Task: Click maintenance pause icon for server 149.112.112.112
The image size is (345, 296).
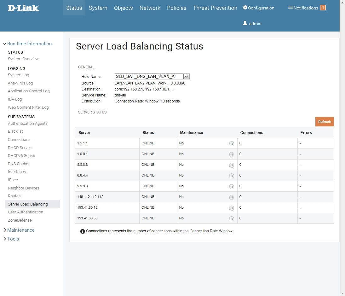Action: [232, 197]
